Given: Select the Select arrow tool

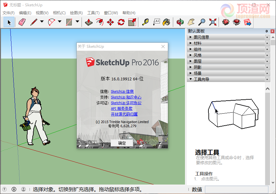Looking at the screenshot, I should click(9, 22).
